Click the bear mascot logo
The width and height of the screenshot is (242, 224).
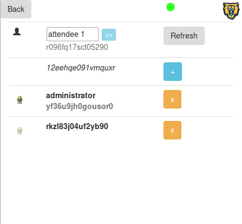tap(231, 11)
